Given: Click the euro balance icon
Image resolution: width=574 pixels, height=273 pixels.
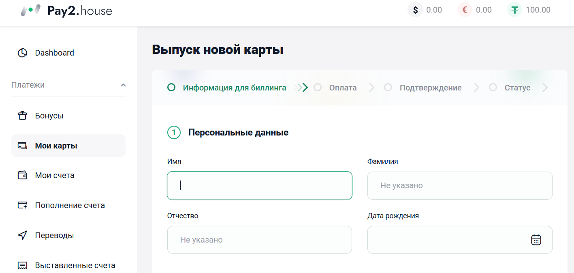Looking at the screenshot, I should [x=465, y=10].
